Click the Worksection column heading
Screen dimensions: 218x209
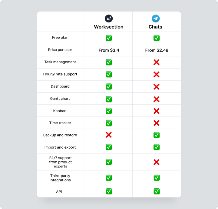[109, 27]
